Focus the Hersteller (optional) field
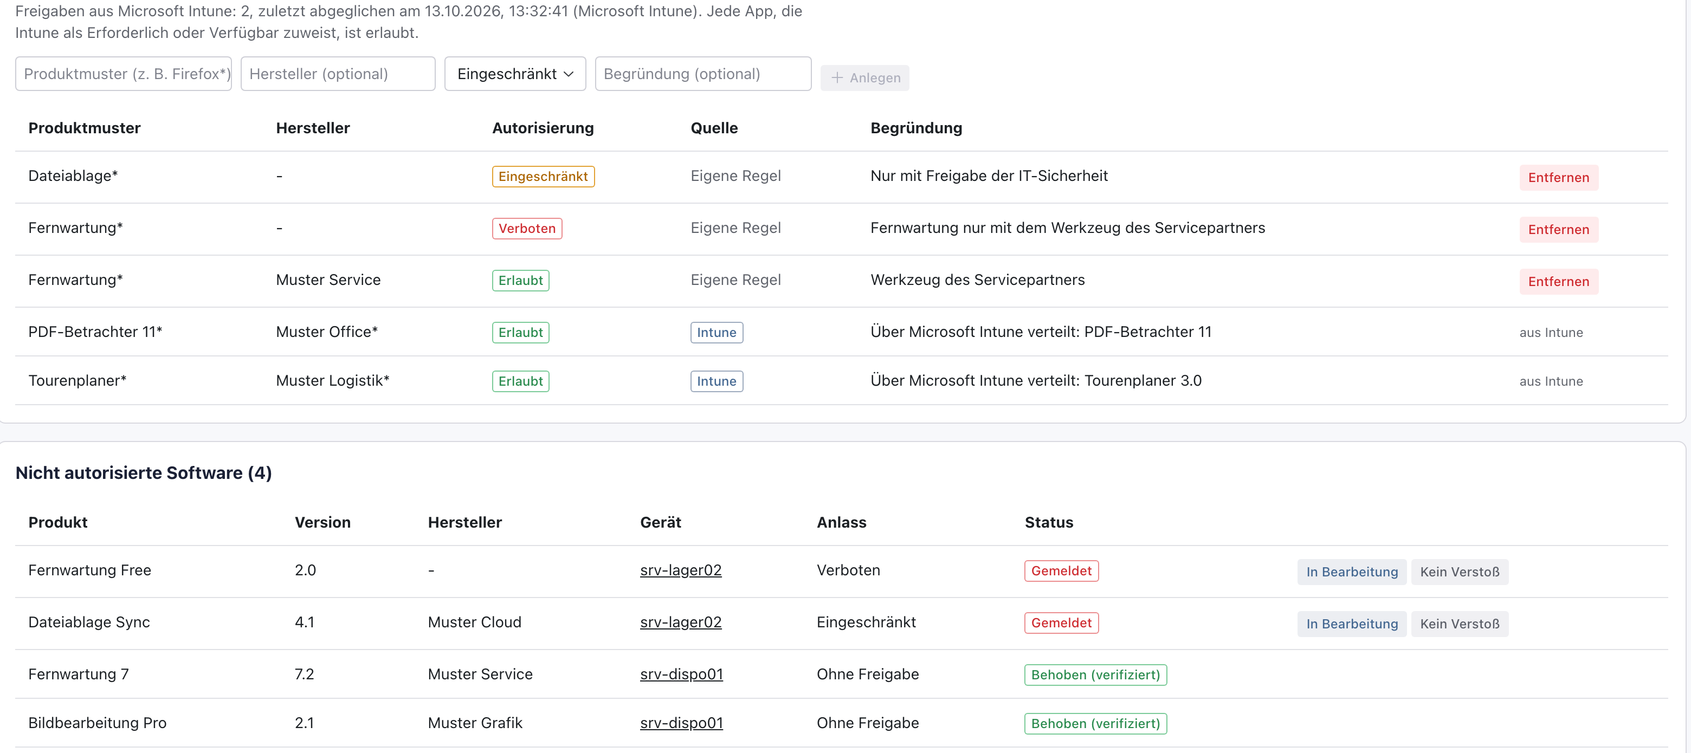The image size is (1691, 753). [338, 74]
